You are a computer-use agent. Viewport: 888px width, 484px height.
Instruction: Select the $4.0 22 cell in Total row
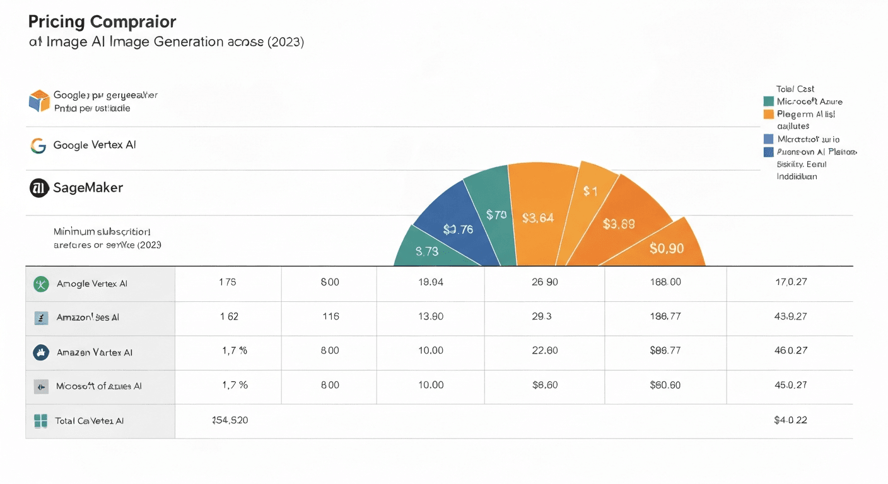click(x=790, y=420)
